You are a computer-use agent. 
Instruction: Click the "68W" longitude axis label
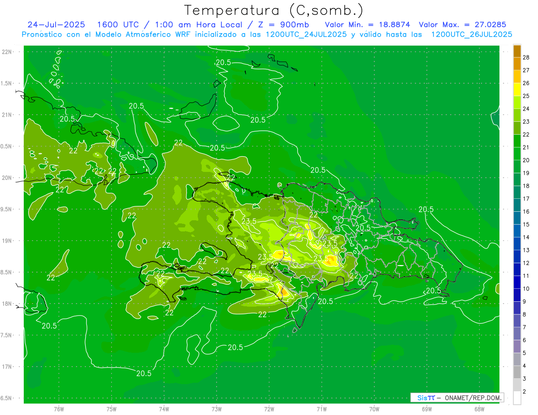[x=479, y=409]
